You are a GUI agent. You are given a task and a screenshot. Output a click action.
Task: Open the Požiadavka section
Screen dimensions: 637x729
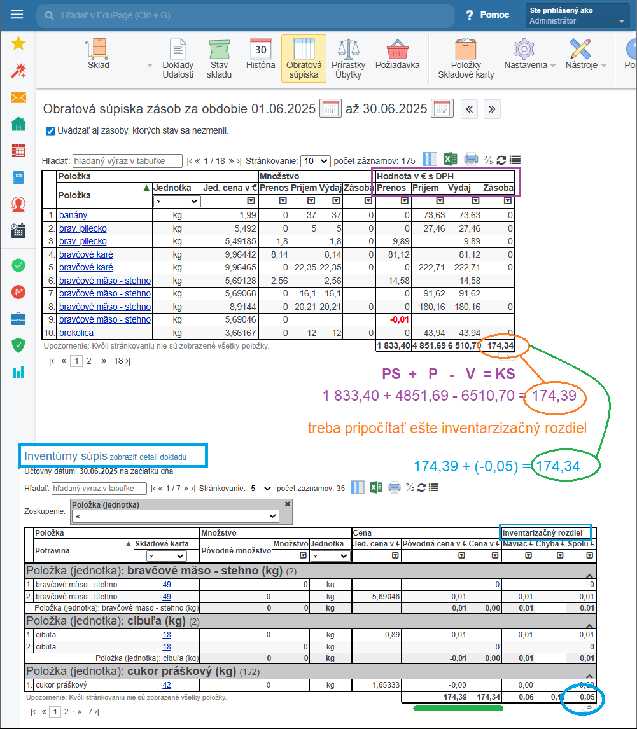tap(398, 55)
